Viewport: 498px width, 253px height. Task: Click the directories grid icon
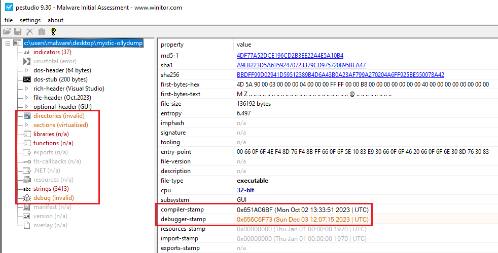coord(27,116)
